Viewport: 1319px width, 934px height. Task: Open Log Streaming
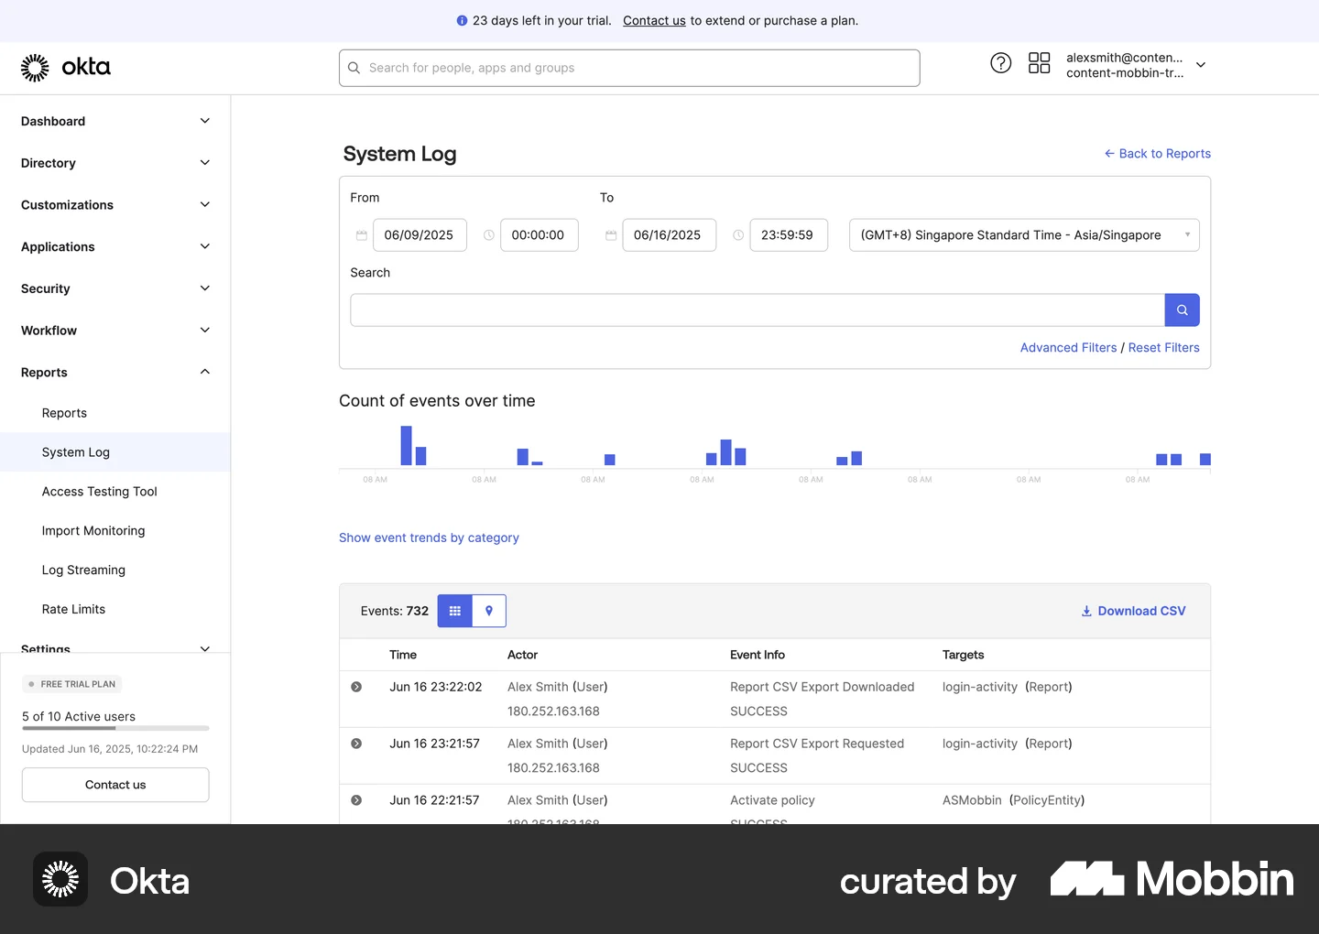83,570
